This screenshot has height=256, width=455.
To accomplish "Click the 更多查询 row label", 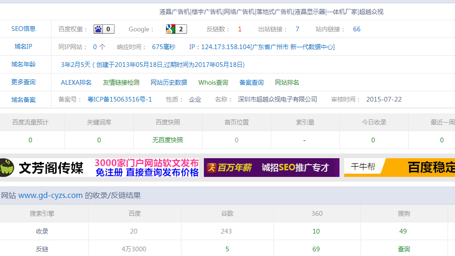I will (23, 82).
